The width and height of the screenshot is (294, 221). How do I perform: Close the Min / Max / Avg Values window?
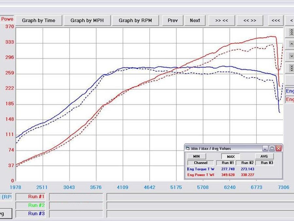[279, 148]
